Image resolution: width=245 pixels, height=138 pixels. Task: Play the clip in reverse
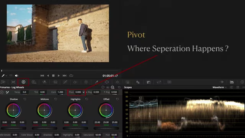tap(48, 76)
